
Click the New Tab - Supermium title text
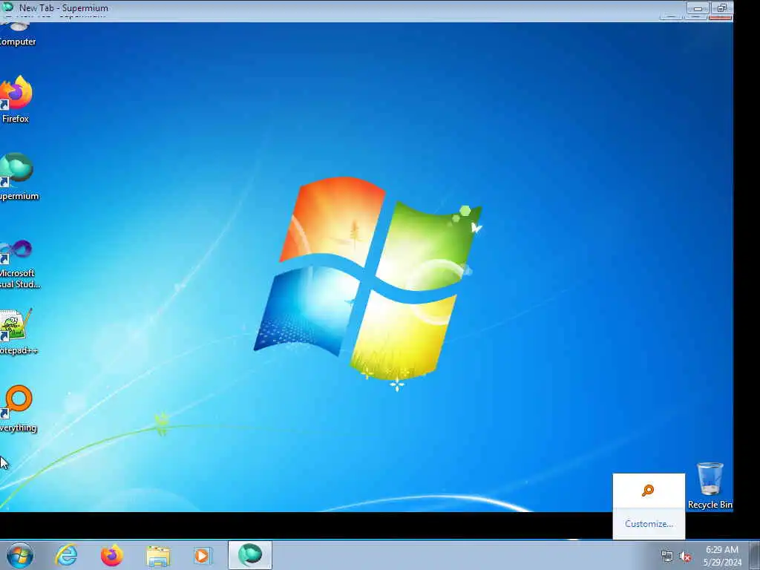(64, 7)
